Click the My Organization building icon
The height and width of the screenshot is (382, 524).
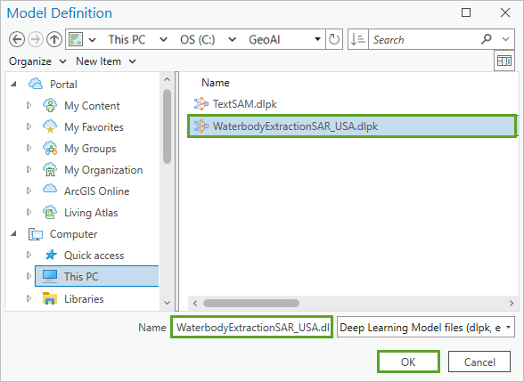50,169
